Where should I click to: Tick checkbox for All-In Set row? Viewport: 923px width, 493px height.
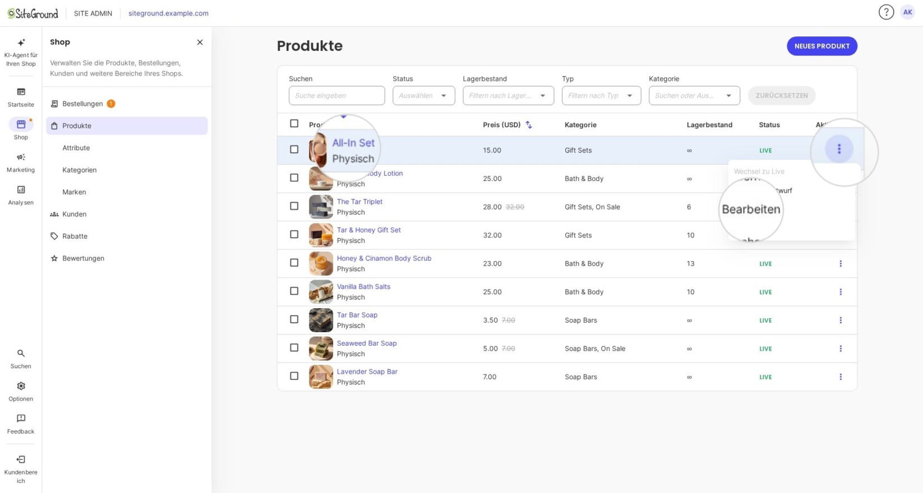pyautogui.click(x=294, y=150)
